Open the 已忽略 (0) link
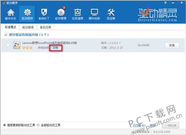 click(139, 125)
